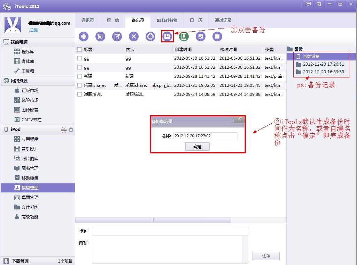Check the box for the 新建 memo row
357x265 pixels.
(80, 76)
